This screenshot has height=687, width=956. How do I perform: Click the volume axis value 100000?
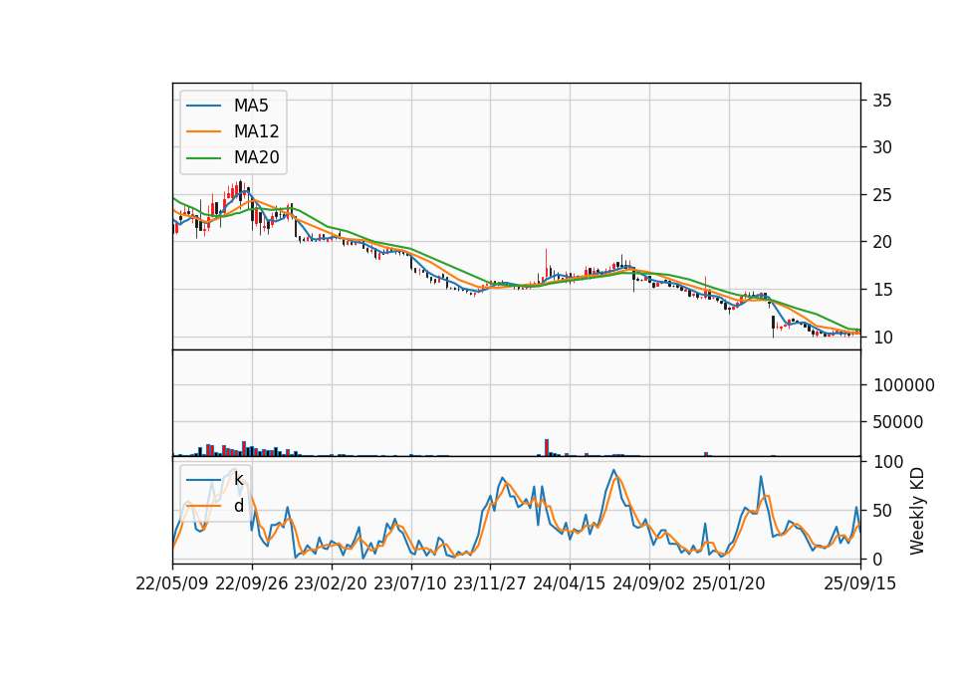point(904,385)
